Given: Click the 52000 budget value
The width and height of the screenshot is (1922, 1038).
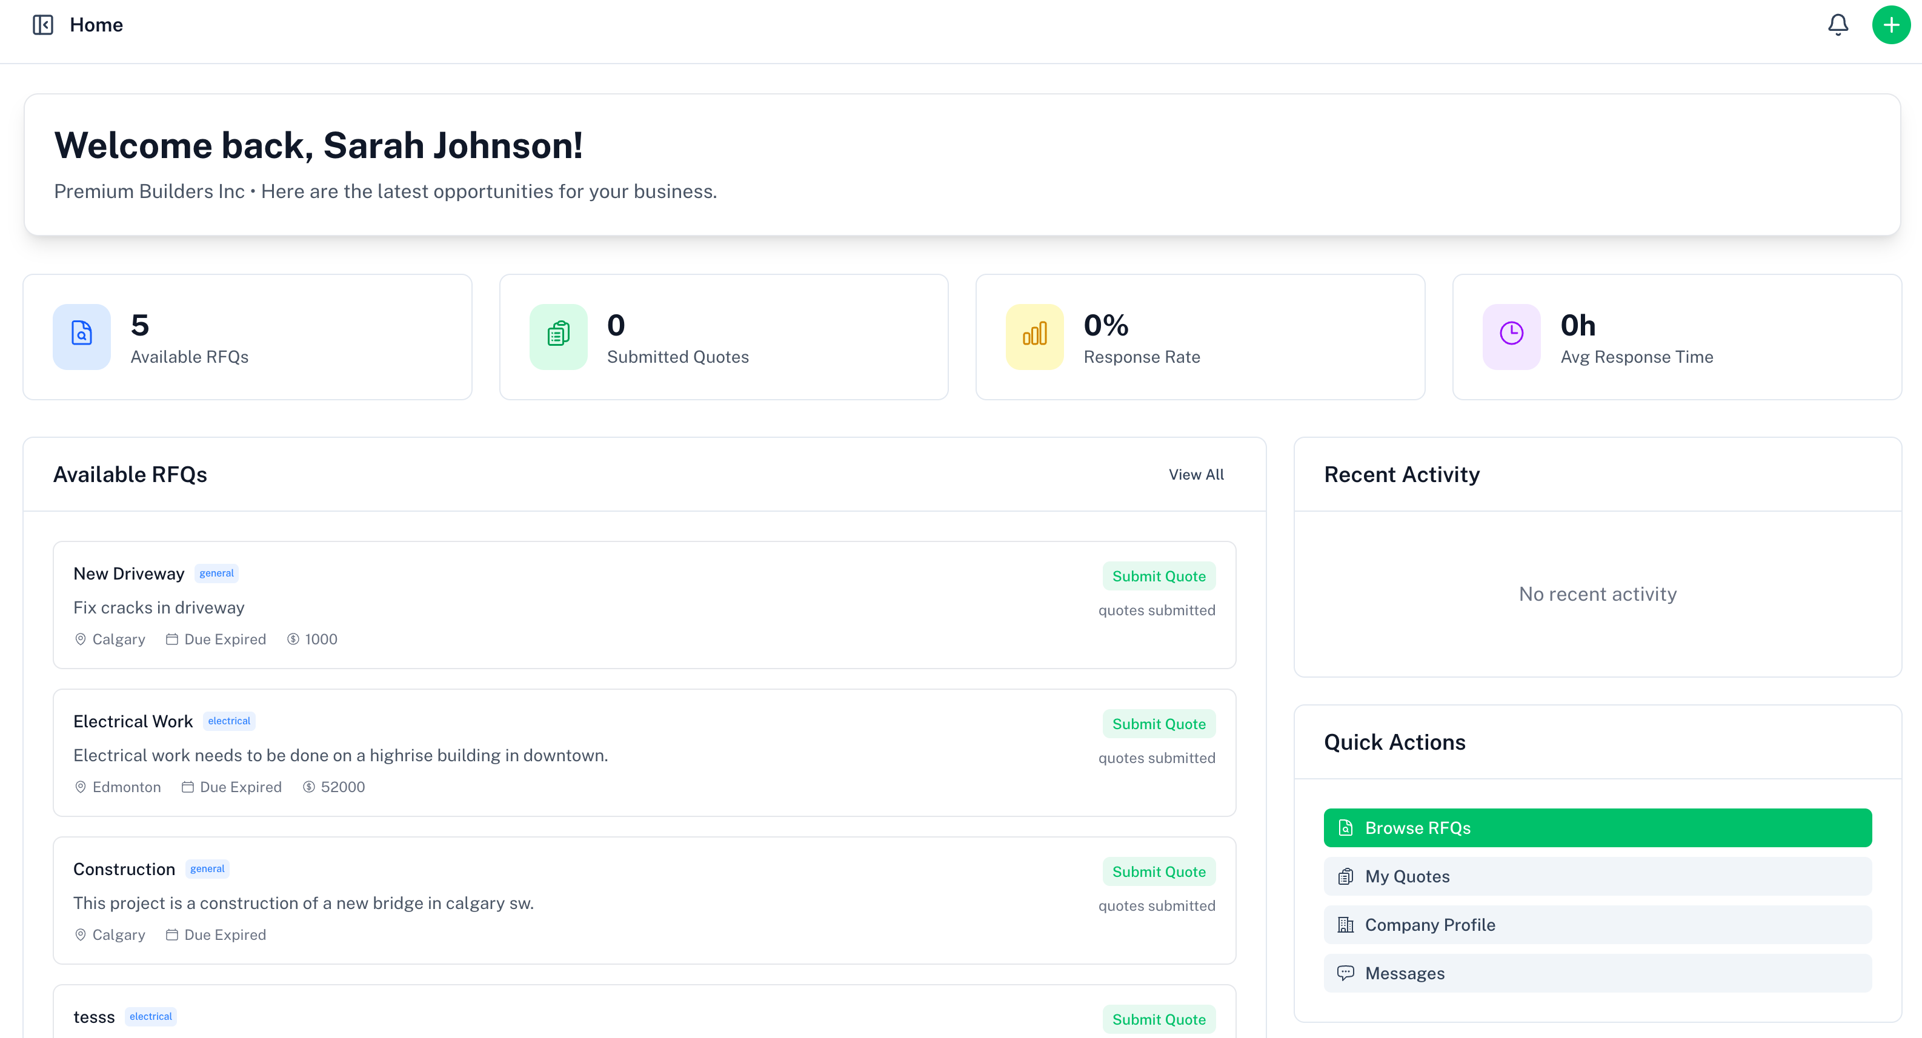Looking at the screenshot, I should pos(343,787).
